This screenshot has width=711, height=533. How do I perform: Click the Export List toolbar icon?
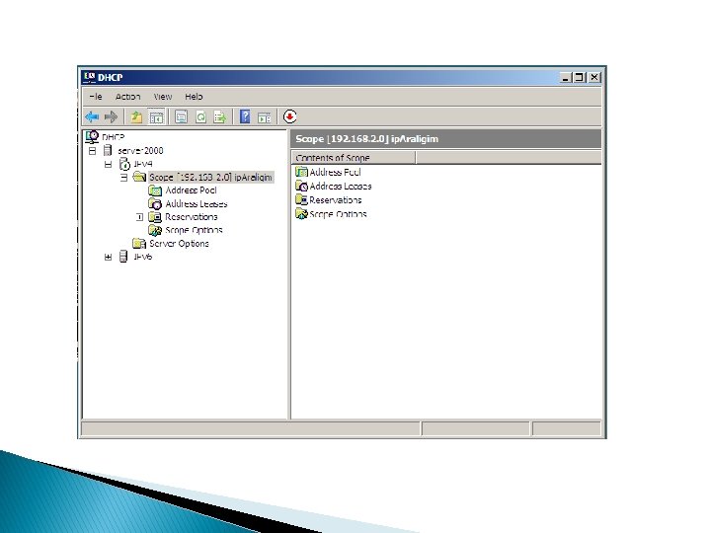coord(220,116)
